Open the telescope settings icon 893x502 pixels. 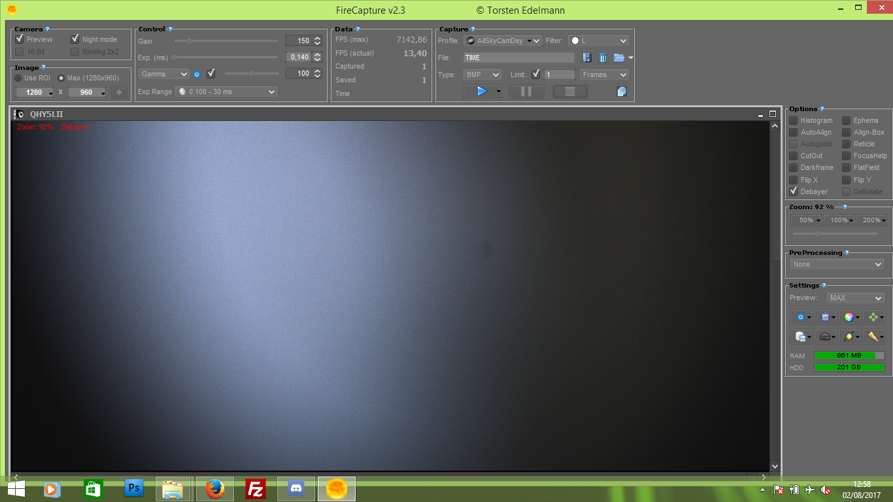click(x=873, y=337)
